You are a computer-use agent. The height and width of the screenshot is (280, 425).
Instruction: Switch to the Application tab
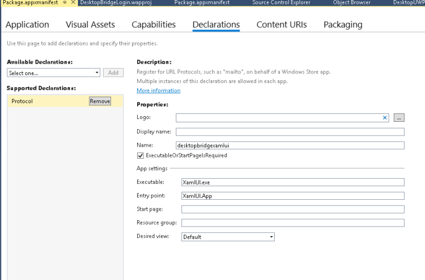pos(27,24)
